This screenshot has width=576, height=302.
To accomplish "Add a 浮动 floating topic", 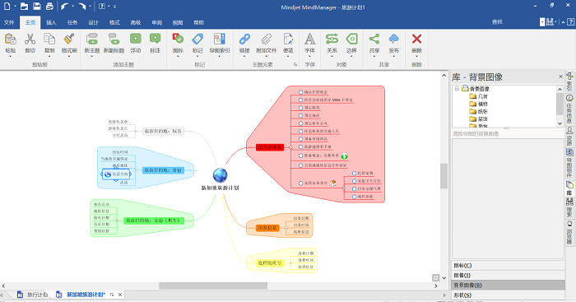I will (x=136, y=44).
